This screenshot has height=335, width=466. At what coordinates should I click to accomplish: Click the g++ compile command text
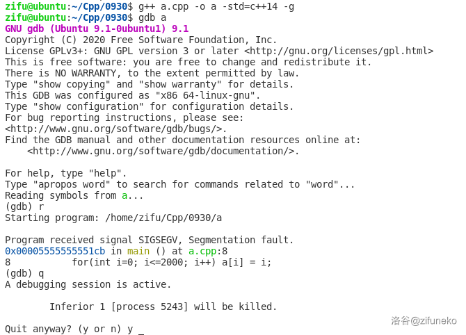[216, 6]
